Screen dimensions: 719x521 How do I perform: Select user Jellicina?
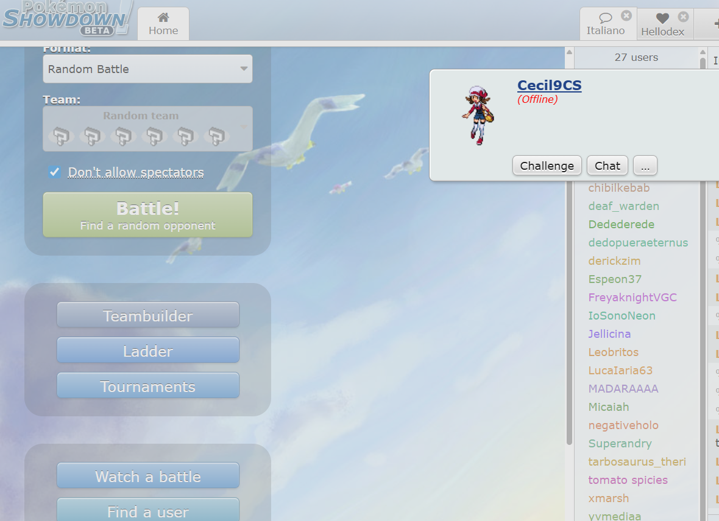(x=609, y=334)
